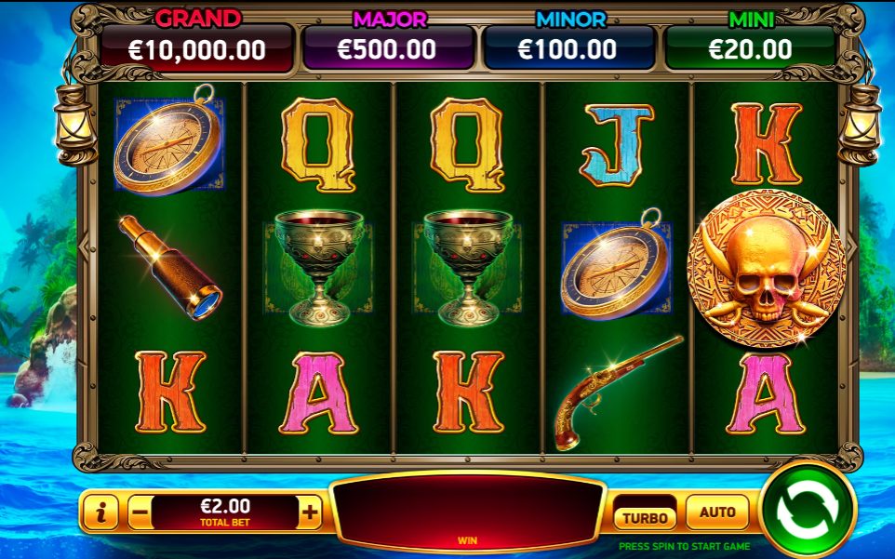The height and width of the screenshot is (559, 895).
Task: Click the goblet symbol on second reel
Action: 318,267
